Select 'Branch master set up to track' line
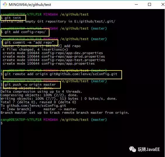 click(x=65, y=113)
